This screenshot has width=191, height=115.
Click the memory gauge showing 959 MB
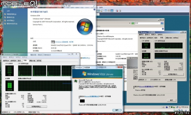click(x=146, y=56)
